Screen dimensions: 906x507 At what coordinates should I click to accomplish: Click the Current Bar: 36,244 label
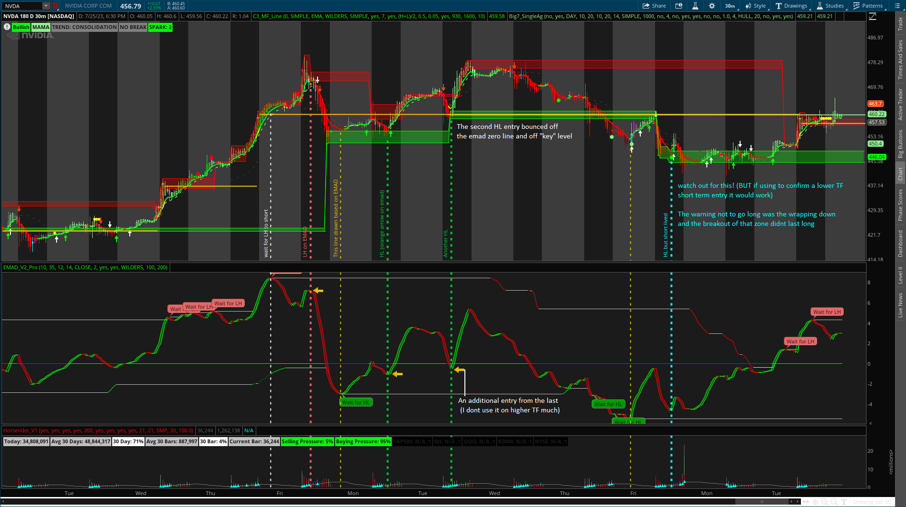pyautogui.click(x=254, y=441)
